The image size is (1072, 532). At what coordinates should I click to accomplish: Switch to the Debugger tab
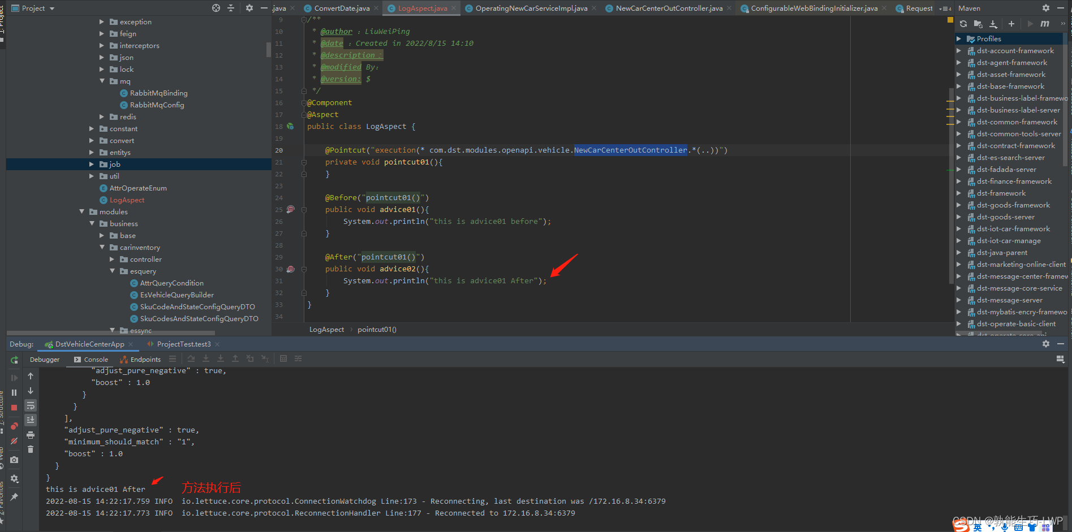point(45,359)
